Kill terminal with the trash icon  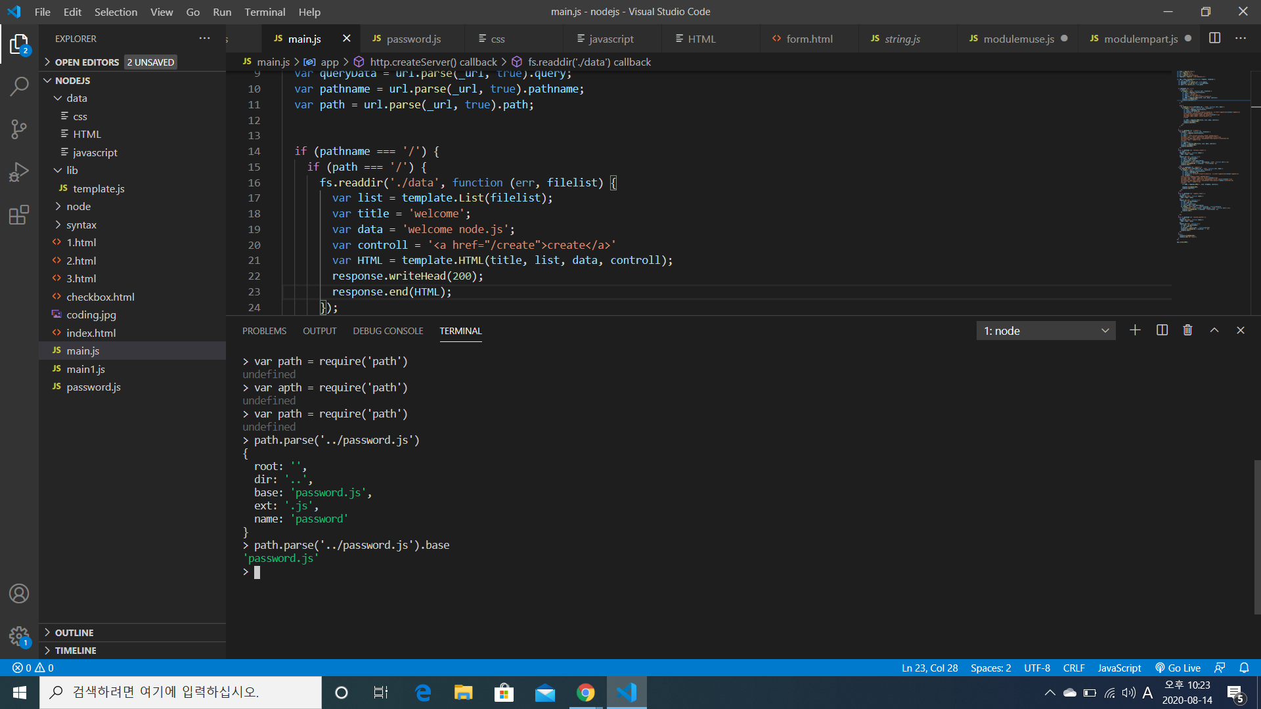(x=1187, y=330)
